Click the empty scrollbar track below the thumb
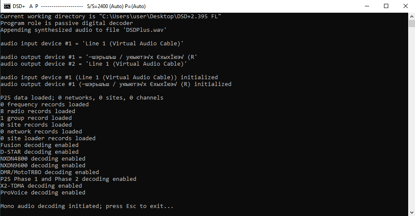415x216 pixels. click(412, 118)
